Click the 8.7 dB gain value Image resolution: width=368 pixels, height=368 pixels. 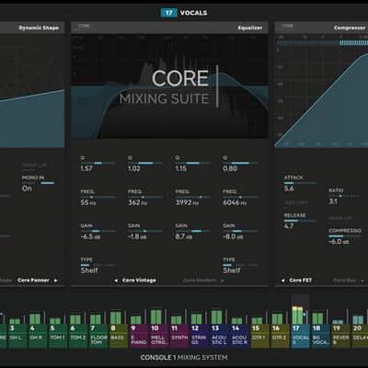coord(184,236)
